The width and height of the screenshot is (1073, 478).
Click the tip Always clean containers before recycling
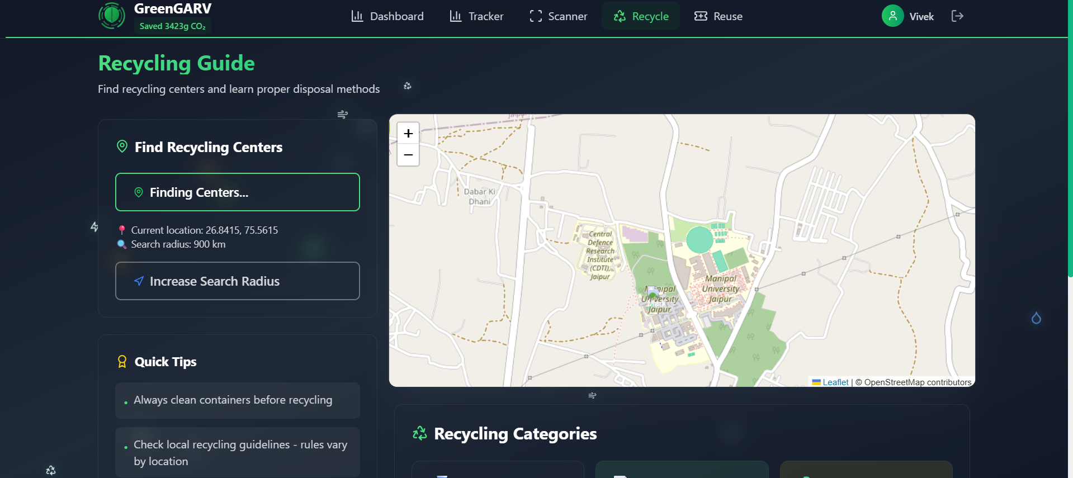238,400
